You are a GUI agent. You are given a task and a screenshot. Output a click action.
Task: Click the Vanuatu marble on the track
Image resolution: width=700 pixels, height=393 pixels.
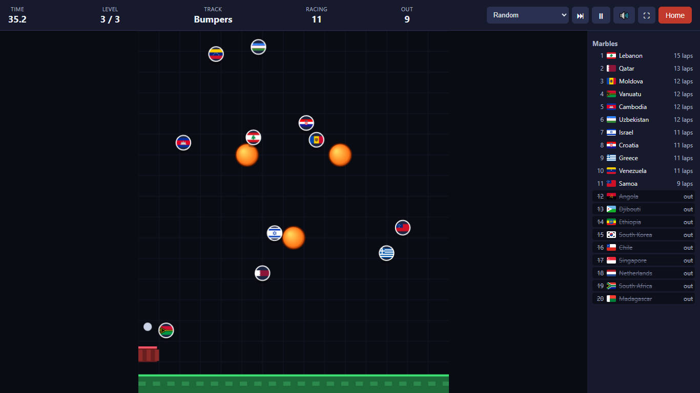(x=166, y=331)
